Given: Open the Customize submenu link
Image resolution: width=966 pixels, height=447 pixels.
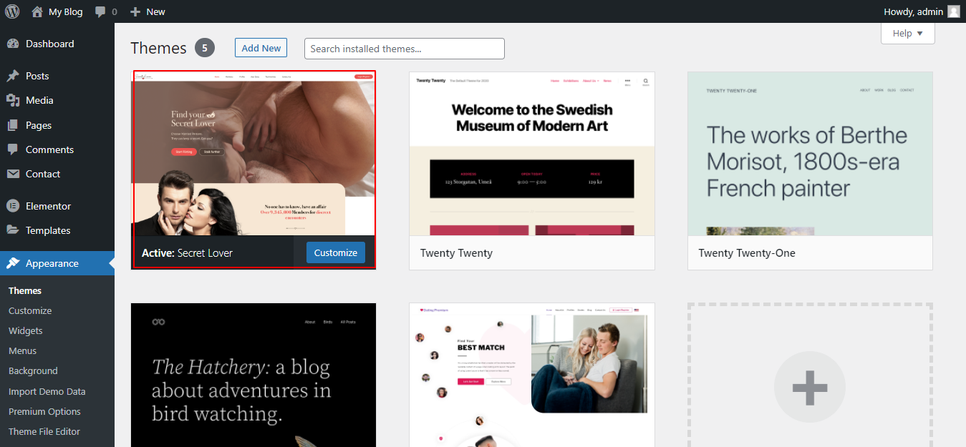Looking at the screenshot, I should coord(30,310).
